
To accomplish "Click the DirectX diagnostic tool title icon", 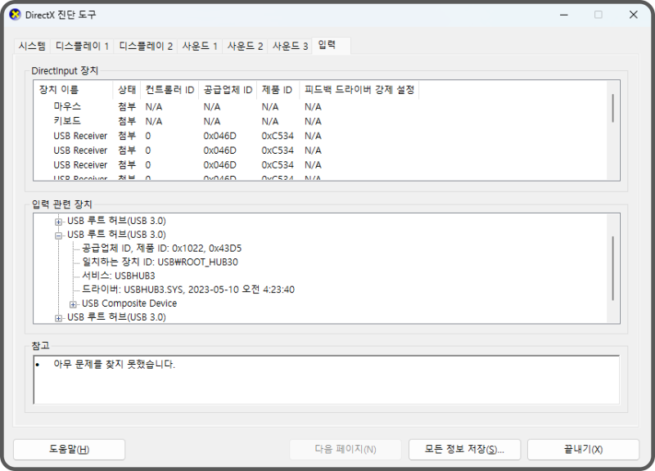I will click(x=15, y=15).
